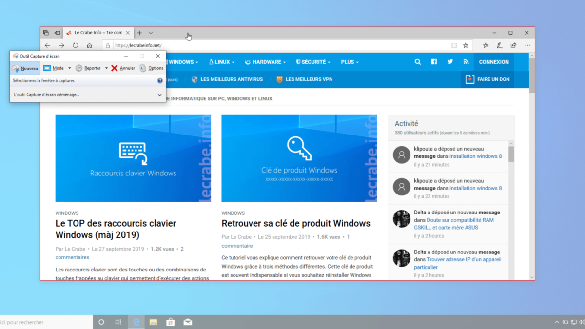The image size is (585, 329).
Task: Open the Reporter delay dropdown arrow
Action: (106, 68)
